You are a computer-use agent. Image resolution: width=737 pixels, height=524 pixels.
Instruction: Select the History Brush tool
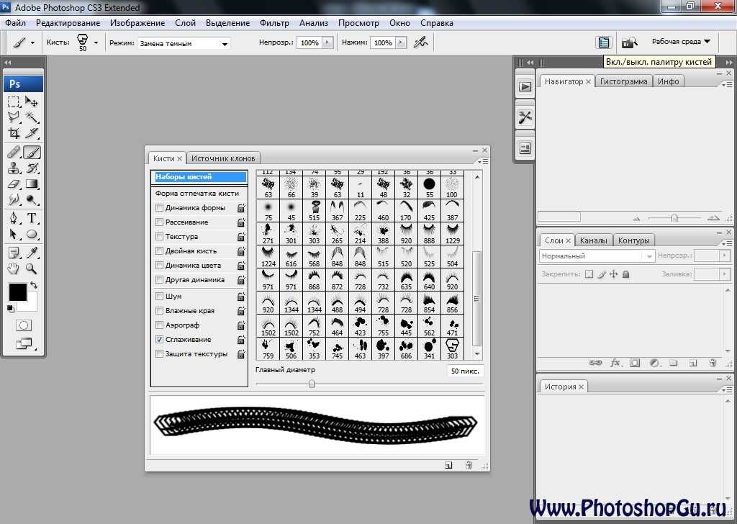(x=32, y=168)
